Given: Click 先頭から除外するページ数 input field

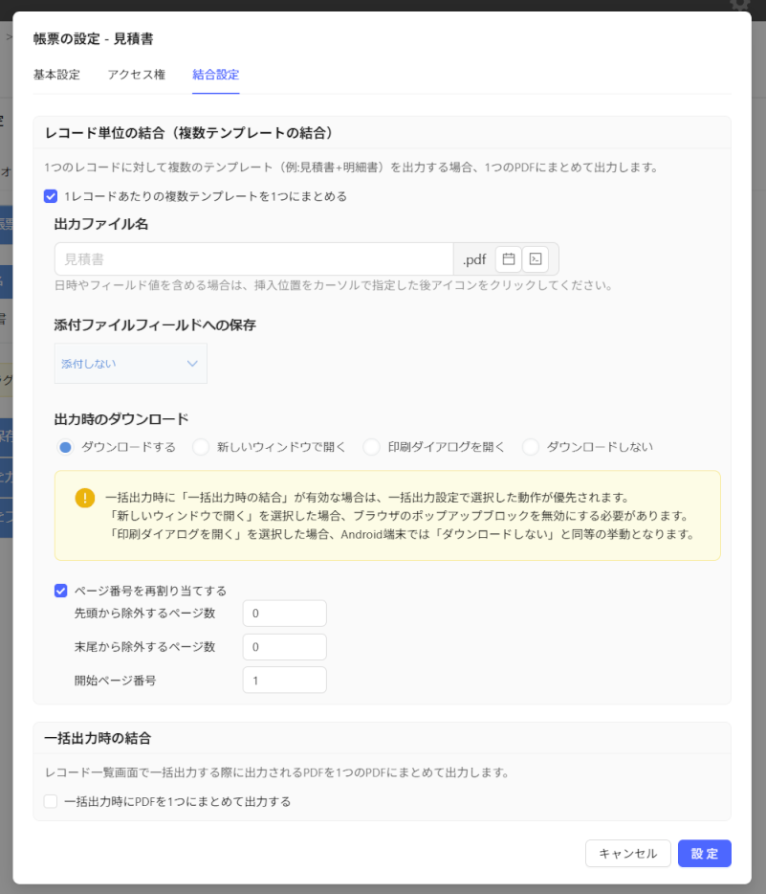Looking at the screenshot, I should tap(285, 614).
